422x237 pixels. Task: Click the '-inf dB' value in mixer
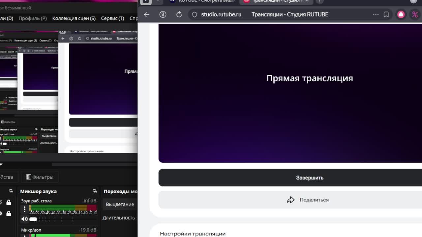(x=89, y=201)
